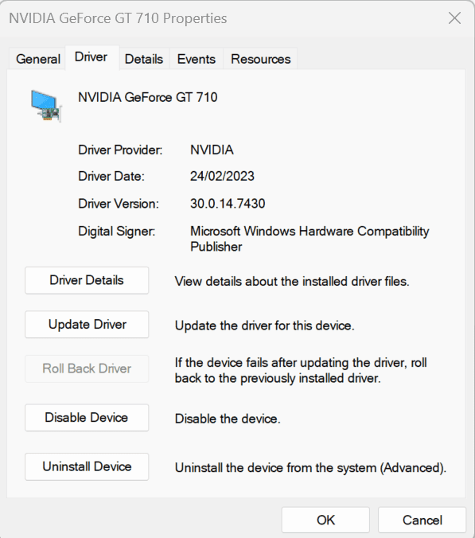The width and height of the screenshot is (475, 538).
Task: Click the driver date value 24/02/2023
Action: click(x=222, y=177)
